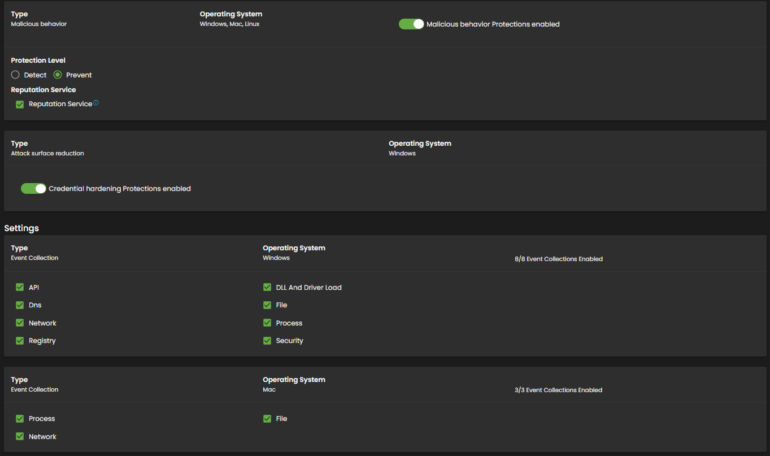Screen dimensions: 770x456
Task: Select the Prevent protection level
Action: [x=58, y=75]
